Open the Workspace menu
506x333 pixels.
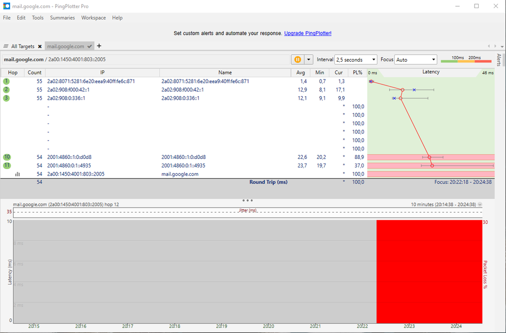coord(93,18)
